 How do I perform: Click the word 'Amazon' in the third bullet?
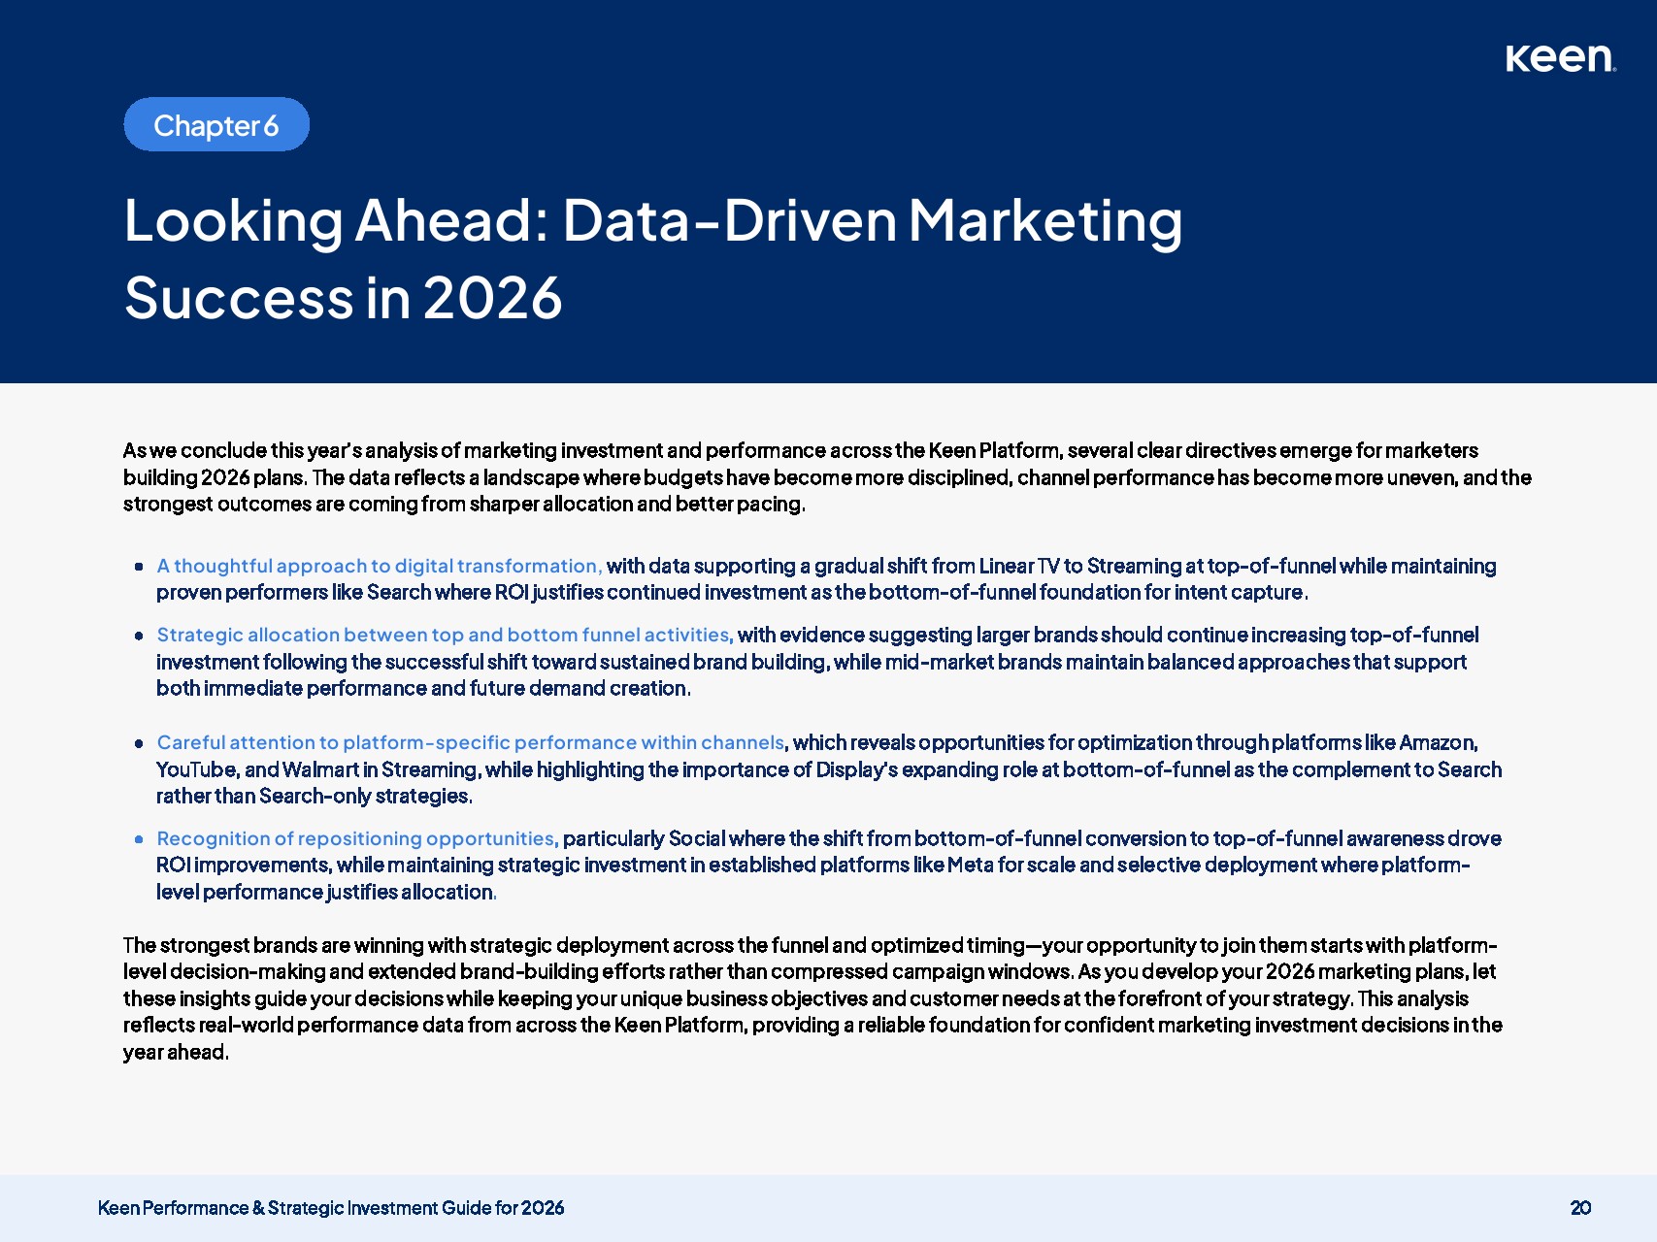(x=1437, y=742)
